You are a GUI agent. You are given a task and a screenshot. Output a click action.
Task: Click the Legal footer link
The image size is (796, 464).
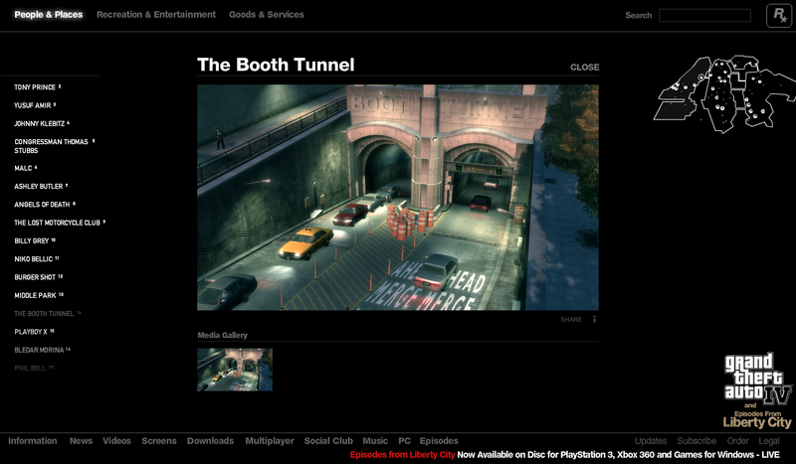[x=769, y=441]
